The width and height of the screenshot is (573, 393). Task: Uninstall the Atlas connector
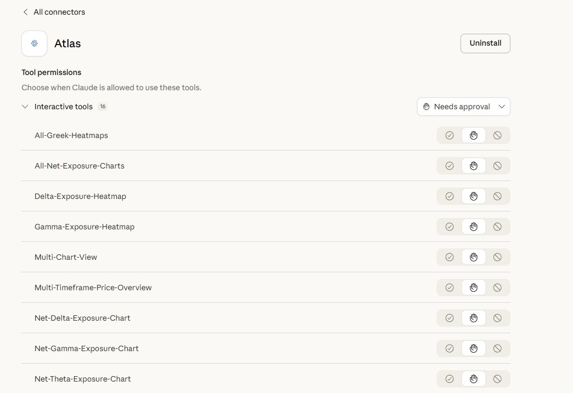click(x=485, y=43)
